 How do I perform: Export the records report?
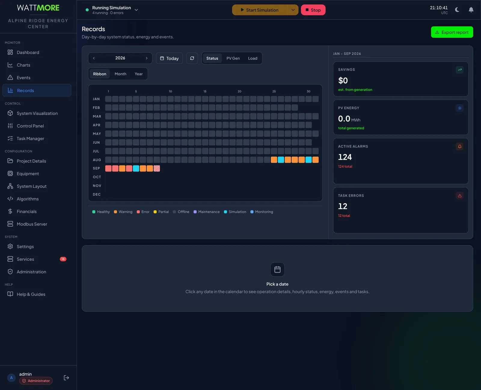click(x=452, y=32)
